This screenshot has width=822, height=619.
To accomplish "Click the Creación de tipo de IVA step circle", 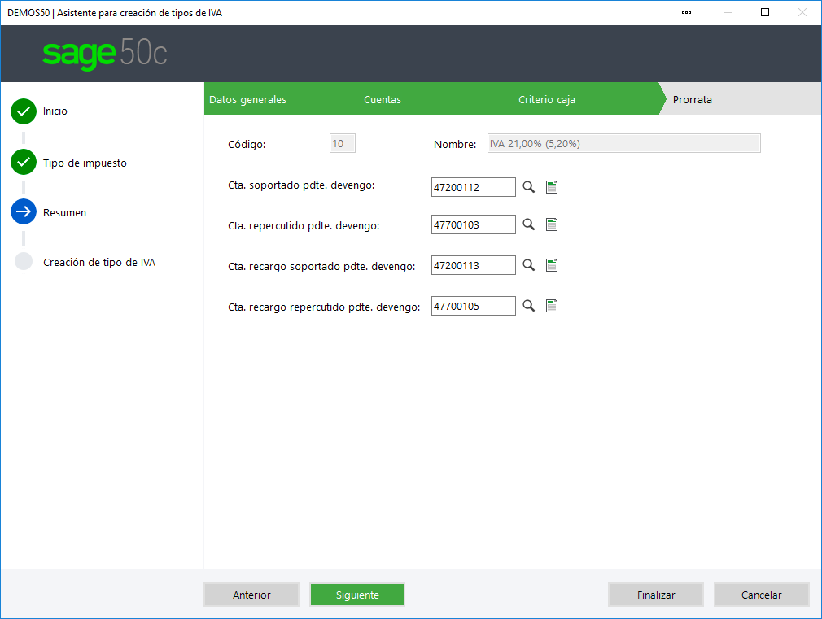I will [x=24, y=261].
